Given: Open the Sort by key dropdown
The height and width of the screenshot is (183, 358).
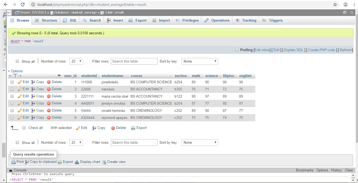Looking at the screenshot, I should pos(199,61).
